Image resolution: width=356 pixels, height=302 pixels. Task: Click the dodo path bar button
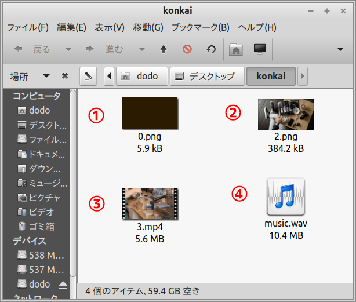coord(141,76)
